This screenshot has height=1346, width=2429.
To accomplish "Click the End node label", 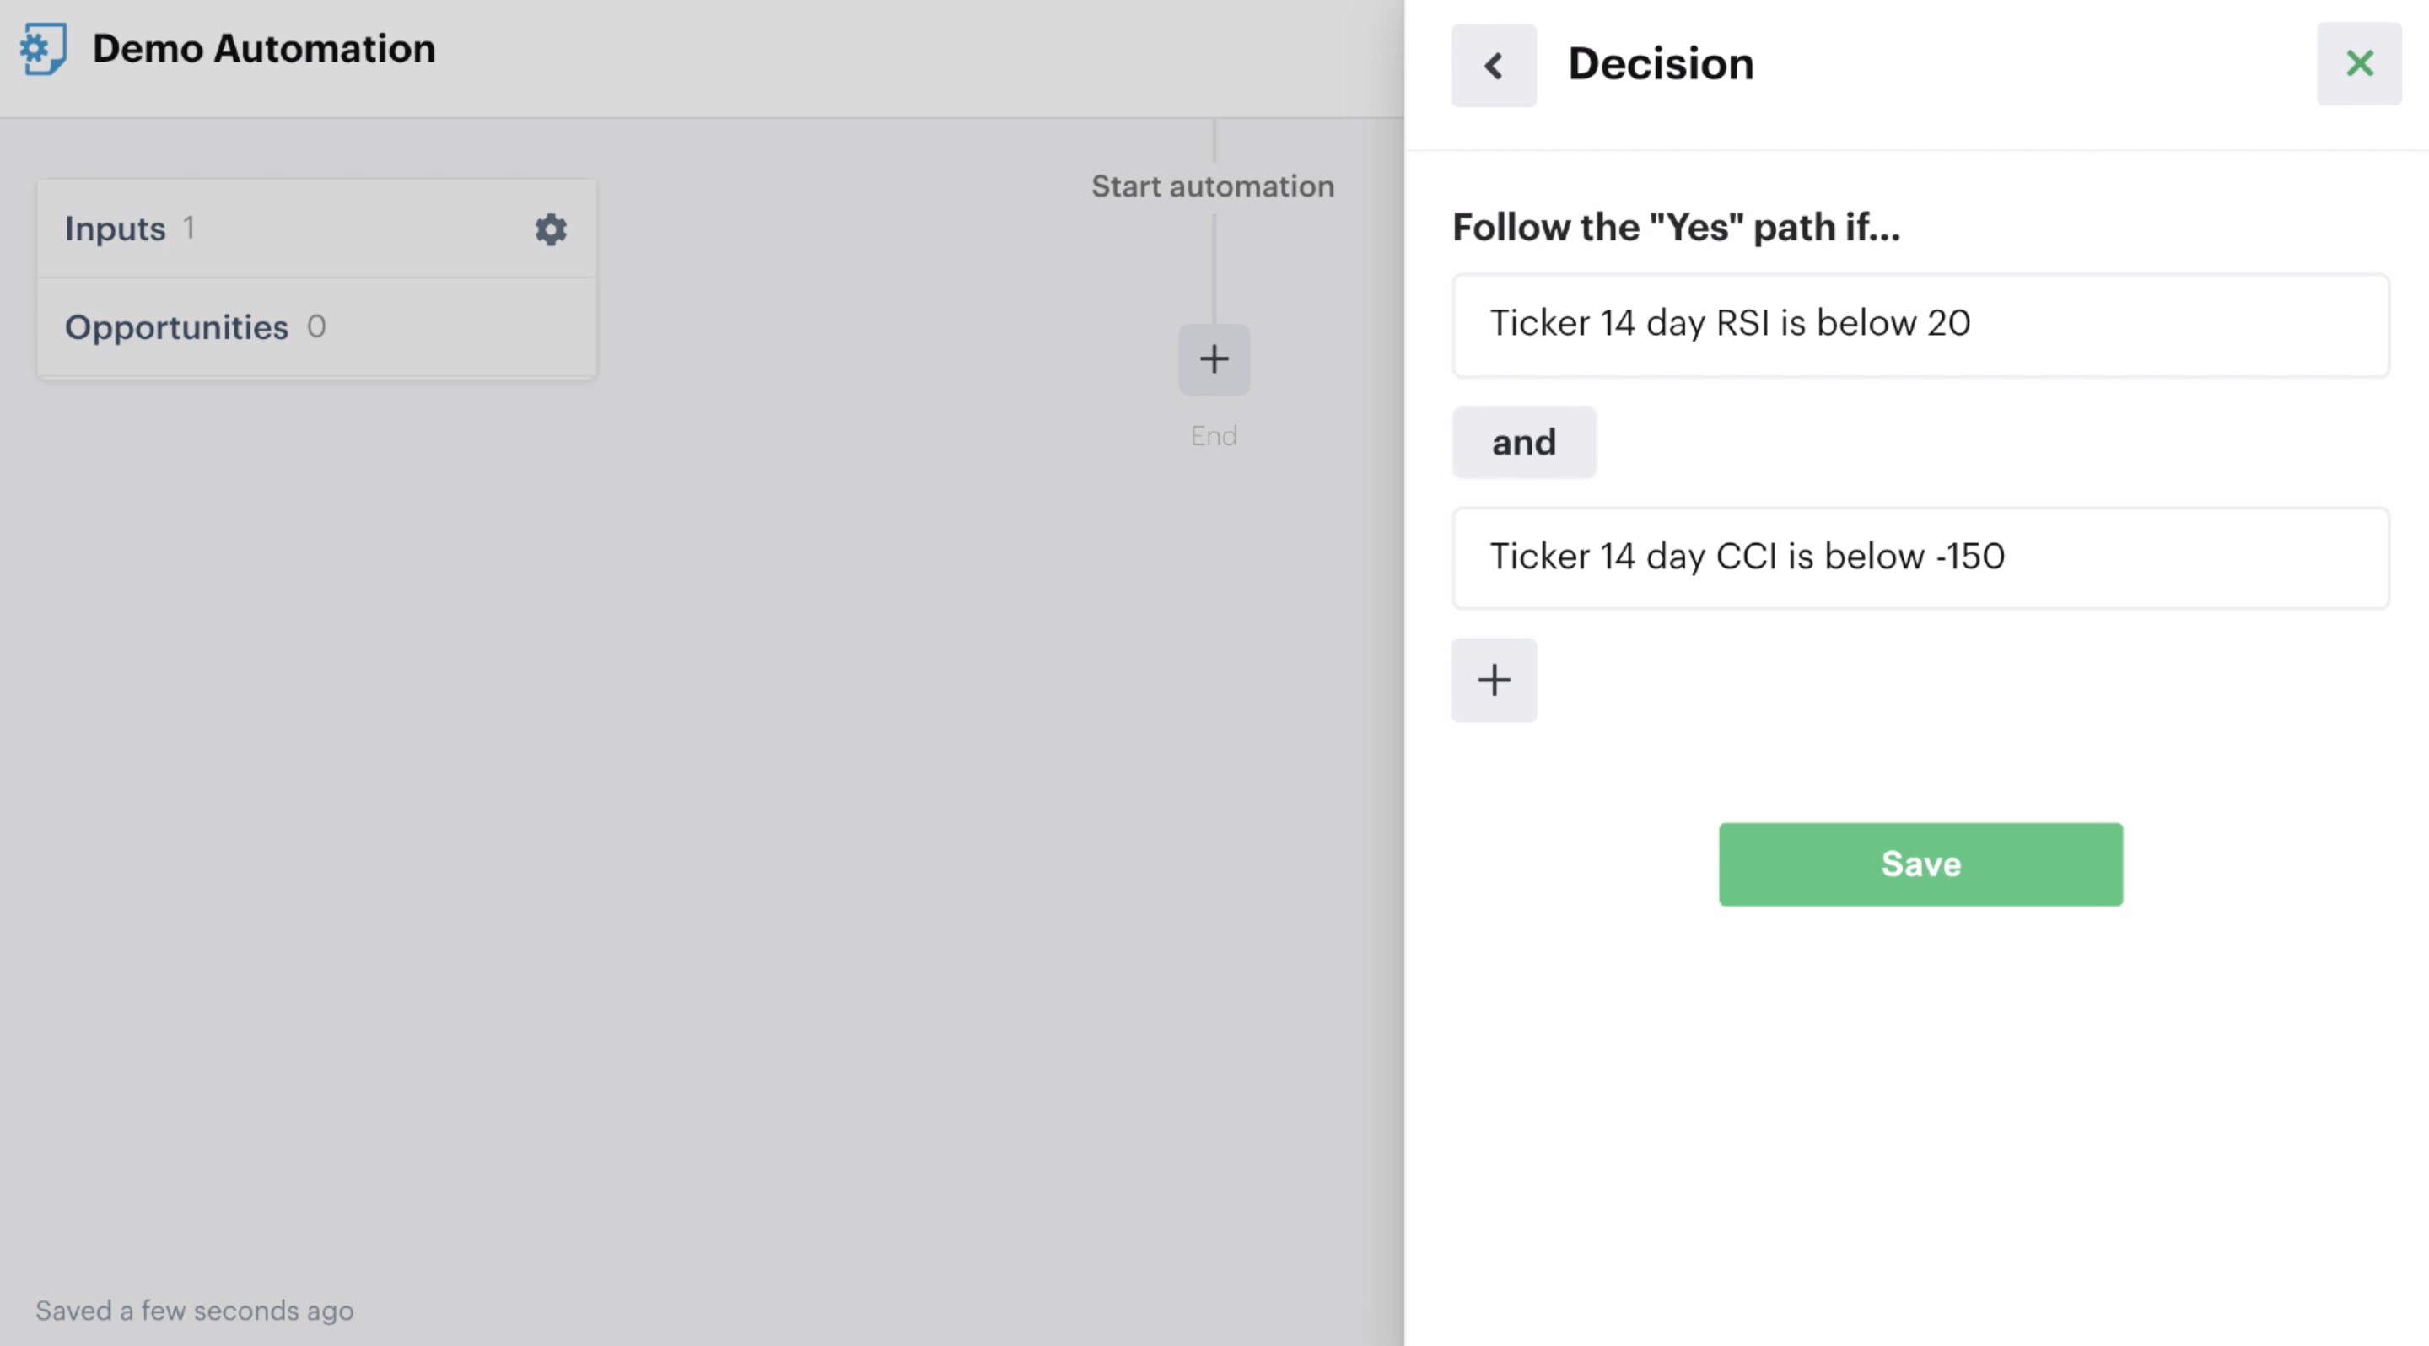I will pos(1214,435).
